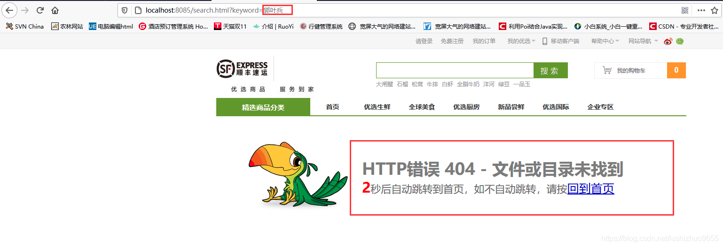Bookmark this page with the star icon

(715, 10)
